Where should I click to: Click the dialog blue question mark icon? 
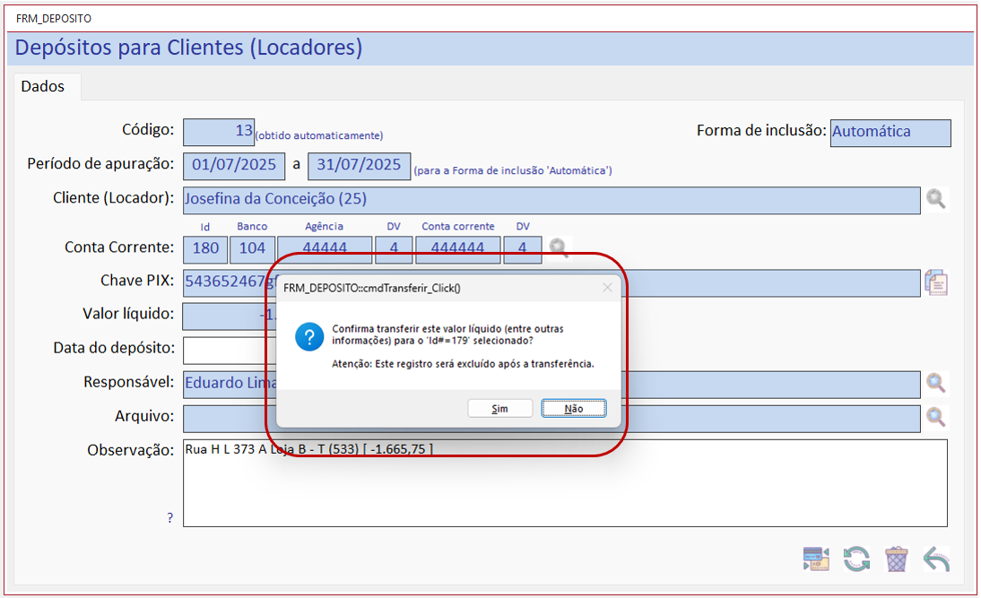tap(309, 337)
